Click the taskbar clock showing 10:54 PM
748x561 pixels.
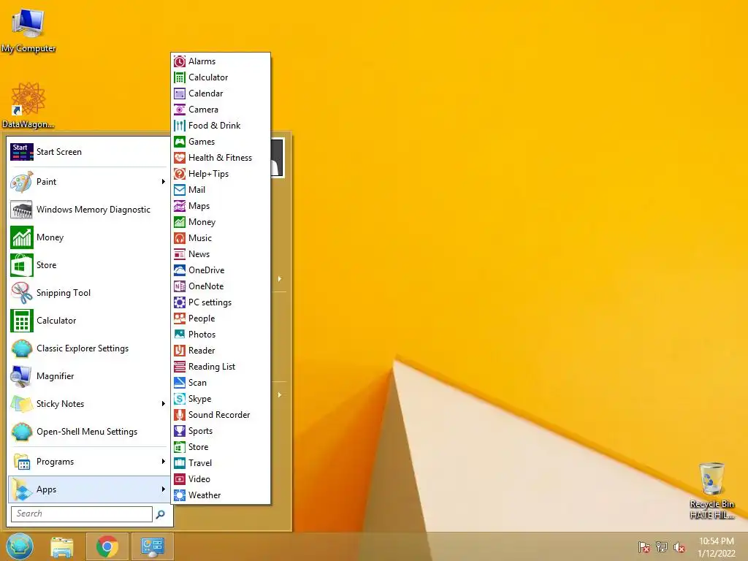pos(717,547)
